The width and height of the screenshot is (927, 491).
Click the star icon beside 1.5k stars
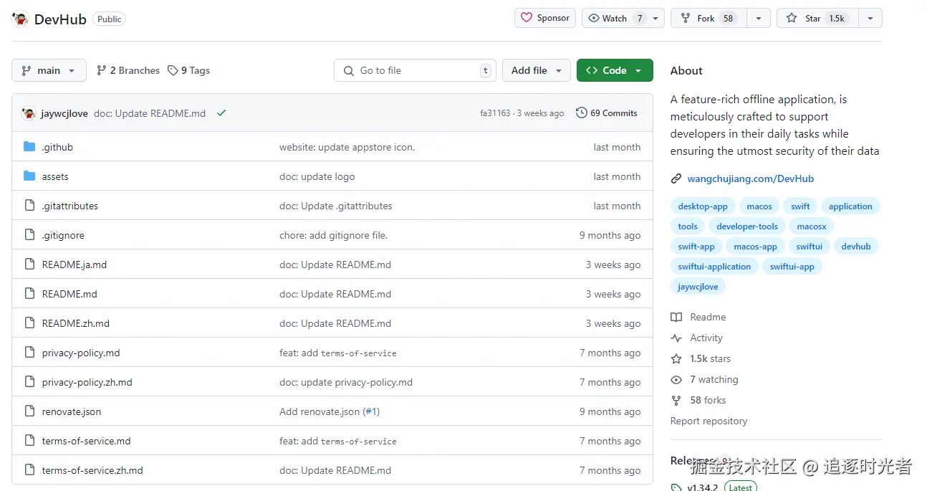tap(676, 358)
